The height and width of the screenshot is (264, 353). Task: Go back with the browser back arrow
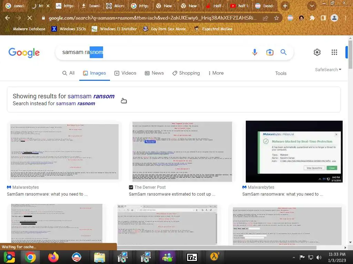[x=8, y=18]
